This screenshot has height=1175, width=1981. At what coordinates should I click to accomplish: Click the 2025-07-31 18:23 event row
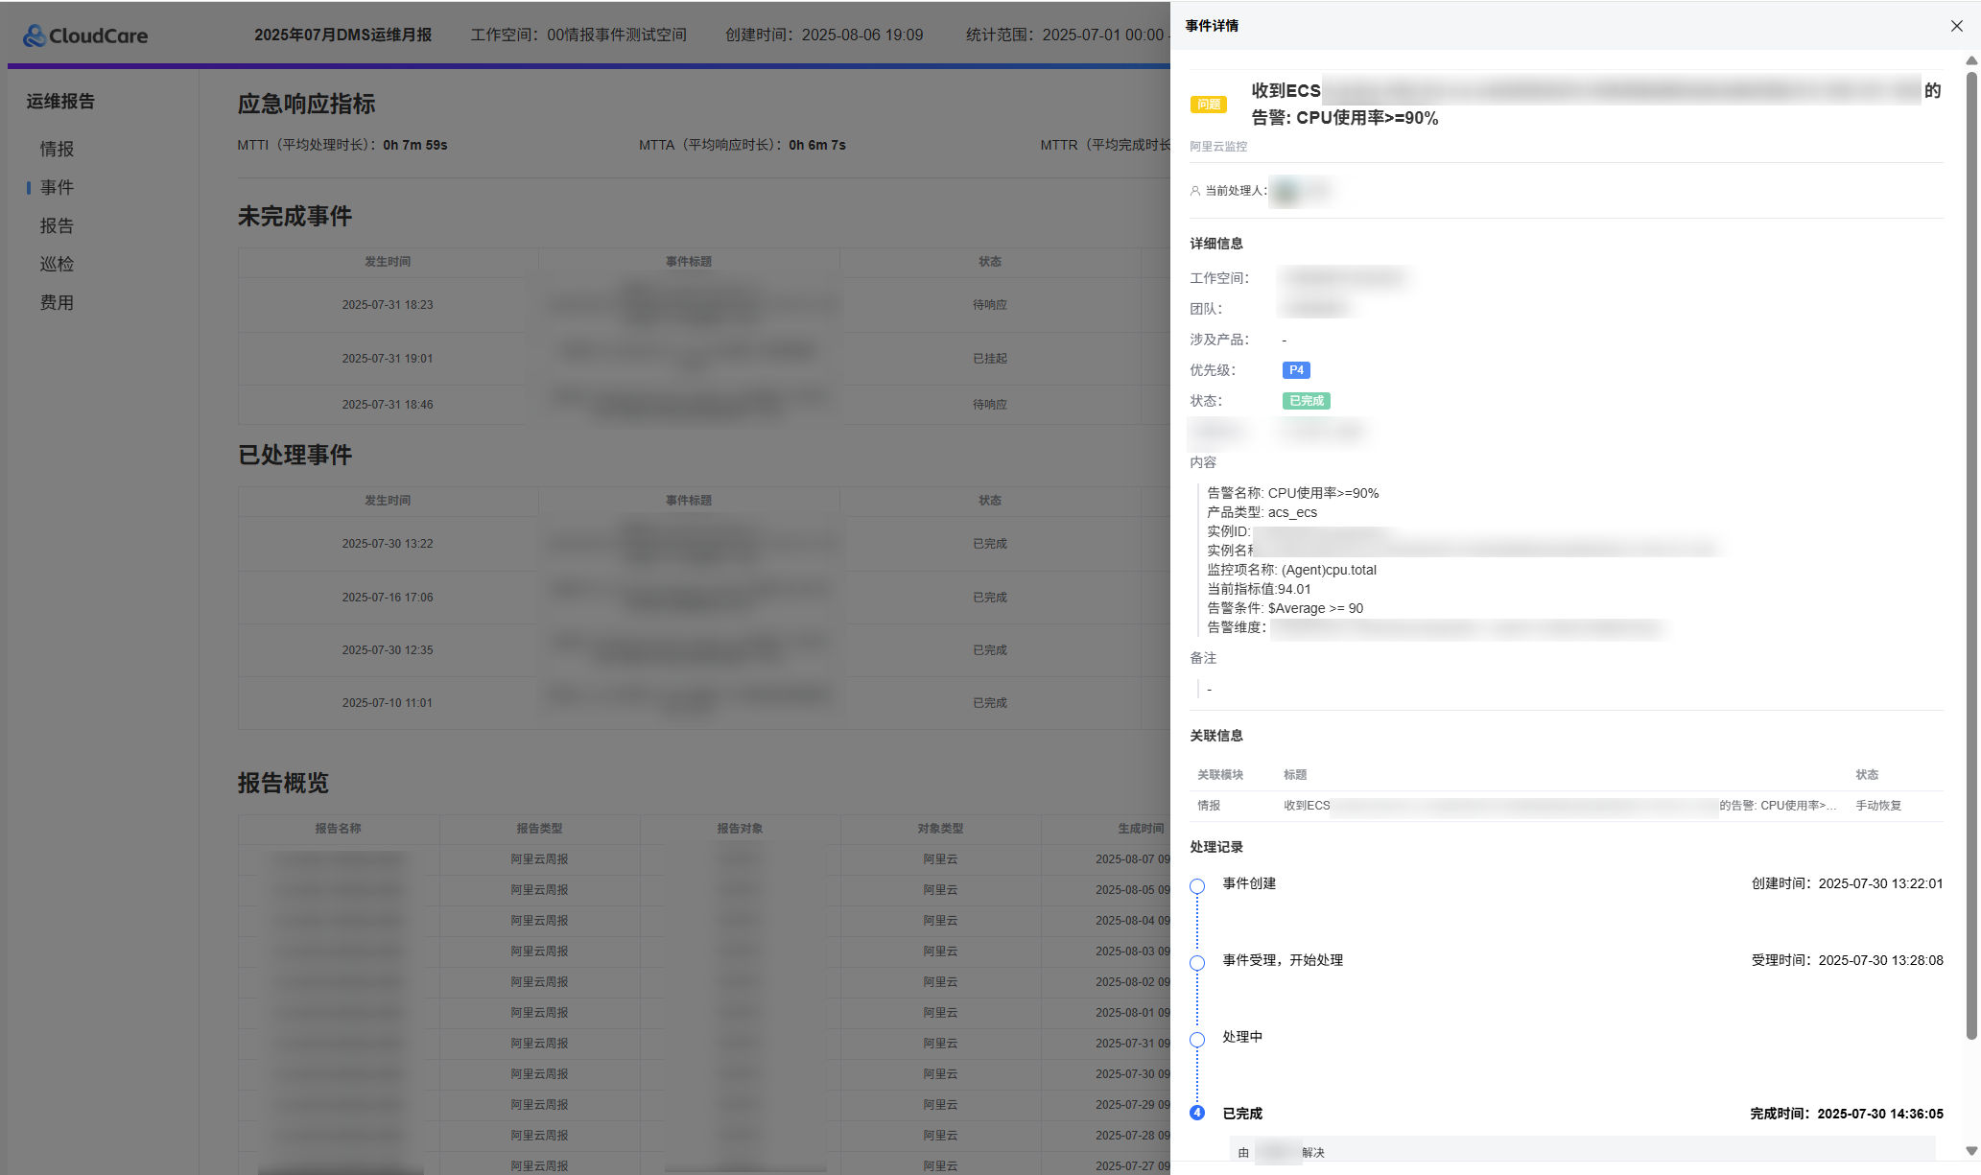tap(704, 305)
